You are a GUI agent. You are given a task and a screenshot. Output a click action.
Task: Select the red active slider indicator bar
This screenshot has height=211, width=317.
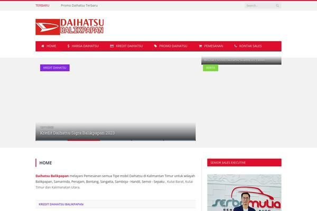click(x=83, y=140)
